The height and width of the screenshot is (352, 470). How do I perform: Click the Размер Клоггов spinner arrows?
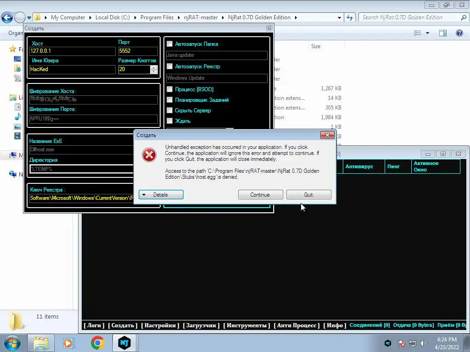coord(154,70)
